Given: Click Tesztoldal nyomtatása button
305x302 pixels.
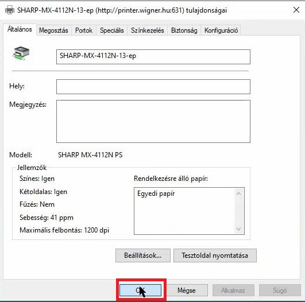Looking at the screenshot, I should click(x=215, y=255).
